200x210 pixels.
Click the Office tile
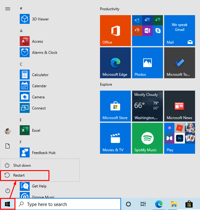pyautogui.click(x=115, y=31)
